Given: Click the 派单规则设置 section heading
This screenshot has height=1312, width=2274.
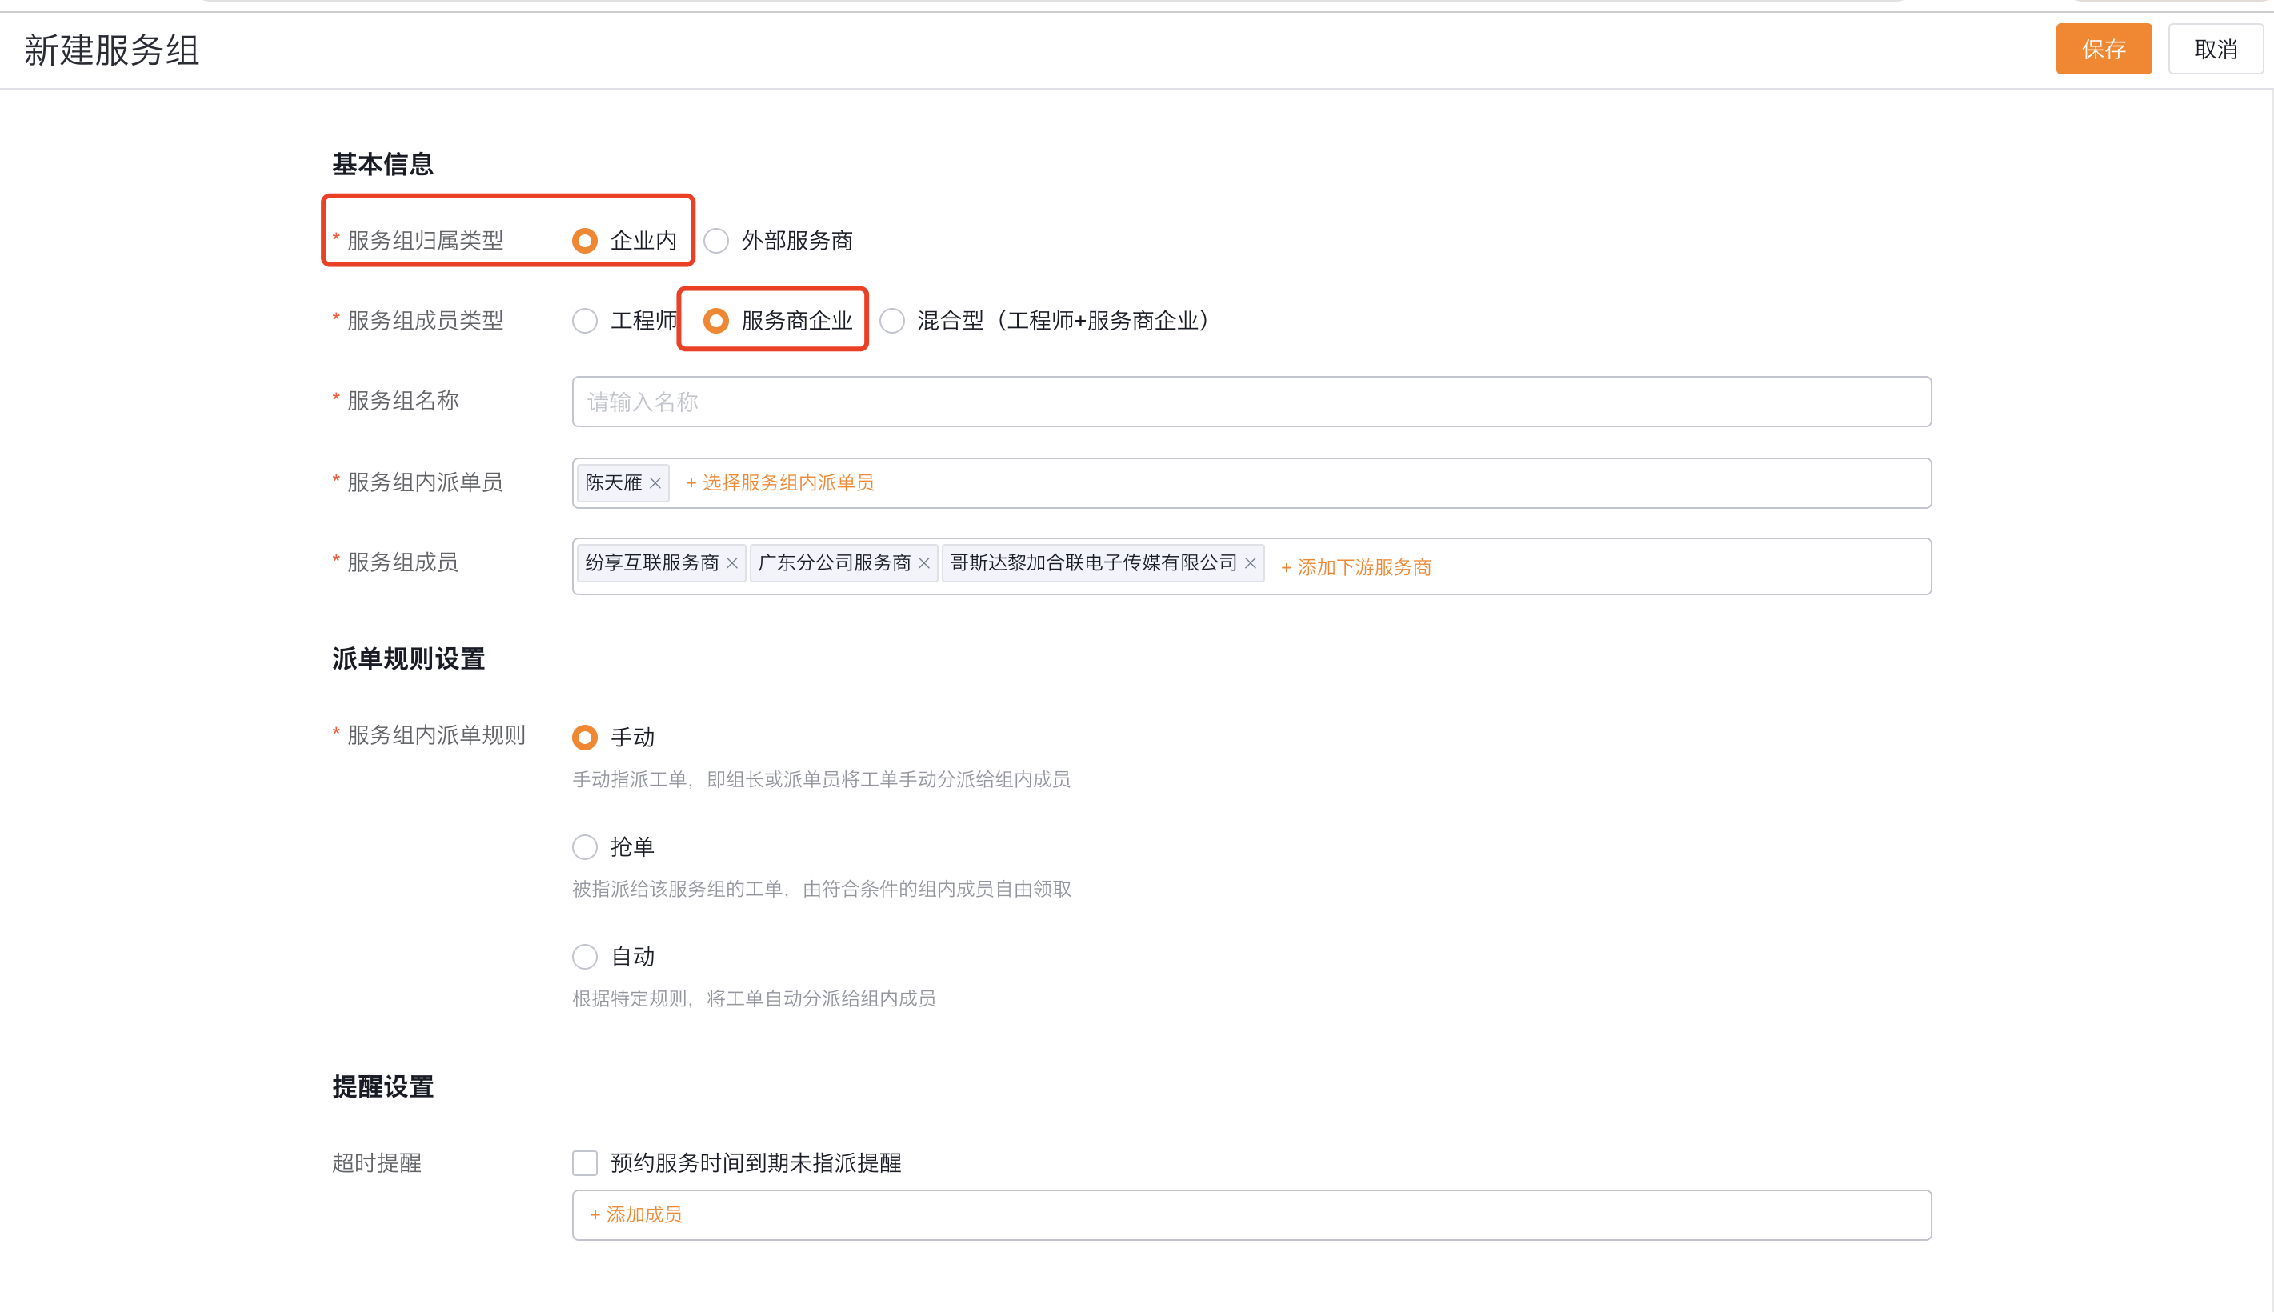Looking at the screenshot, I should point(408,658).
